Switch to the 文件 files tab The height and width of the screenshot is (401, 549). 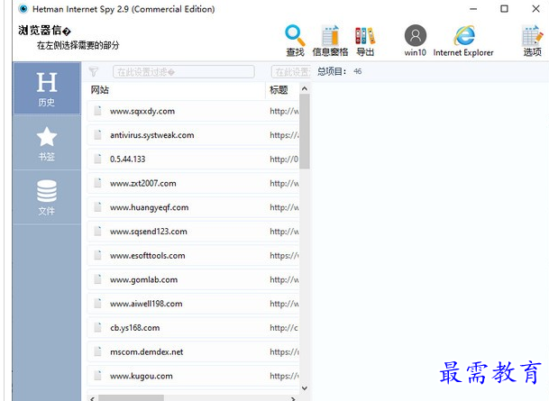coord(47,197)
